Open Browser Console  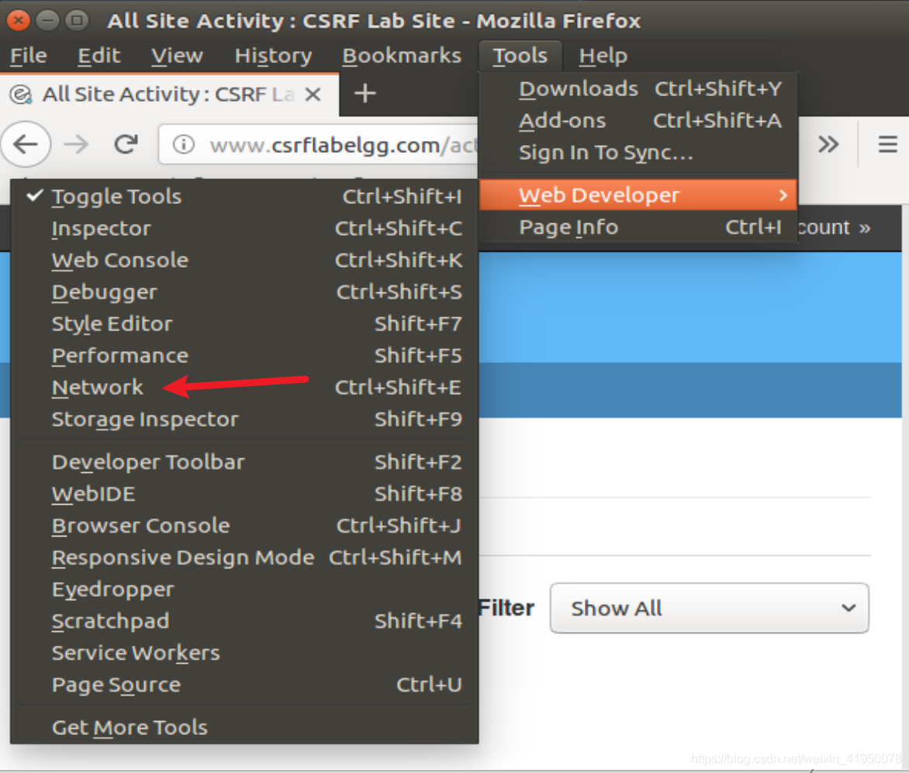point(244,526)
